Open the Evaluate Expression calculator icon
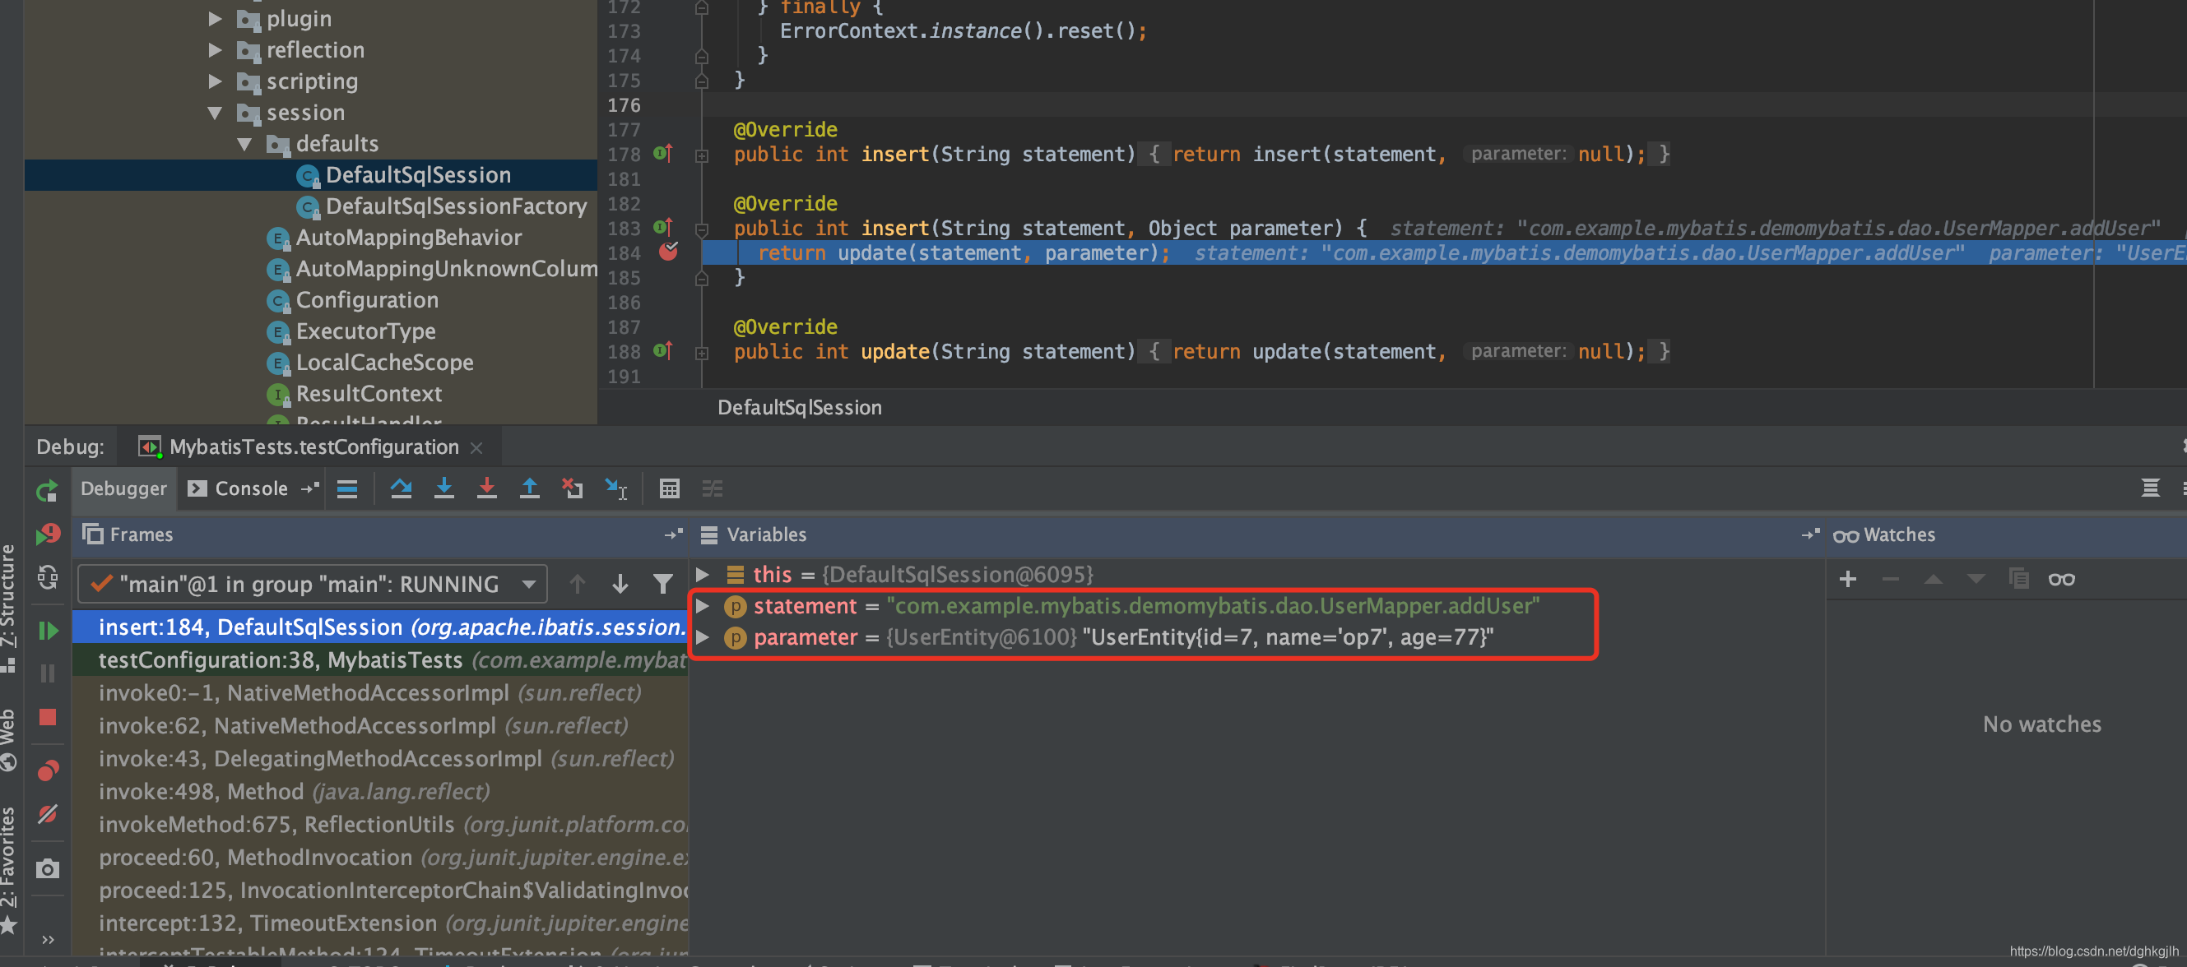Viewport: 2187px width, 967px height. click(669, 488)
